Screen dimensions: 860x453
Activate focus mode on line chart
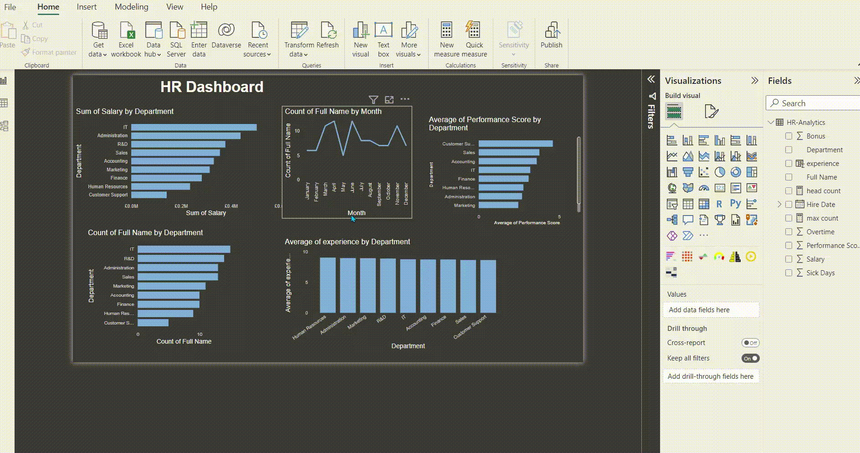click(x=389, y=99)
